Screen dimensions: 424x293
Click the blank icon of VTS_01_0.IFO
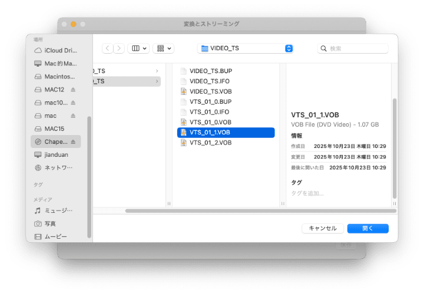pos(184,112)
